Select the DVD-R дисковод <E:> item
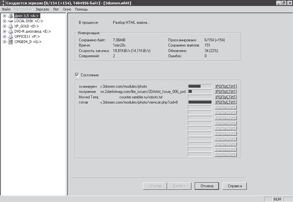 33,31
